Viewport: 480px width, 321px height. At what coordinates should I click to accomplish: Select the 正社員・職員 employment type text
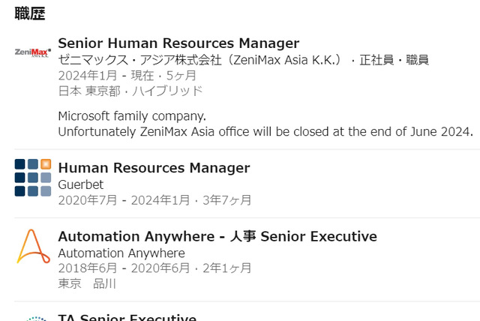(394, 60)
